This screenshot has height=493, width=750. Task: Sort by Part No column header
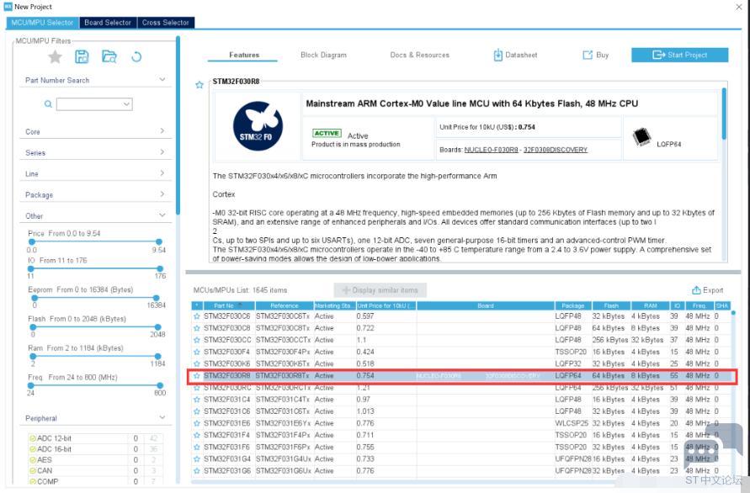(229, 305)
